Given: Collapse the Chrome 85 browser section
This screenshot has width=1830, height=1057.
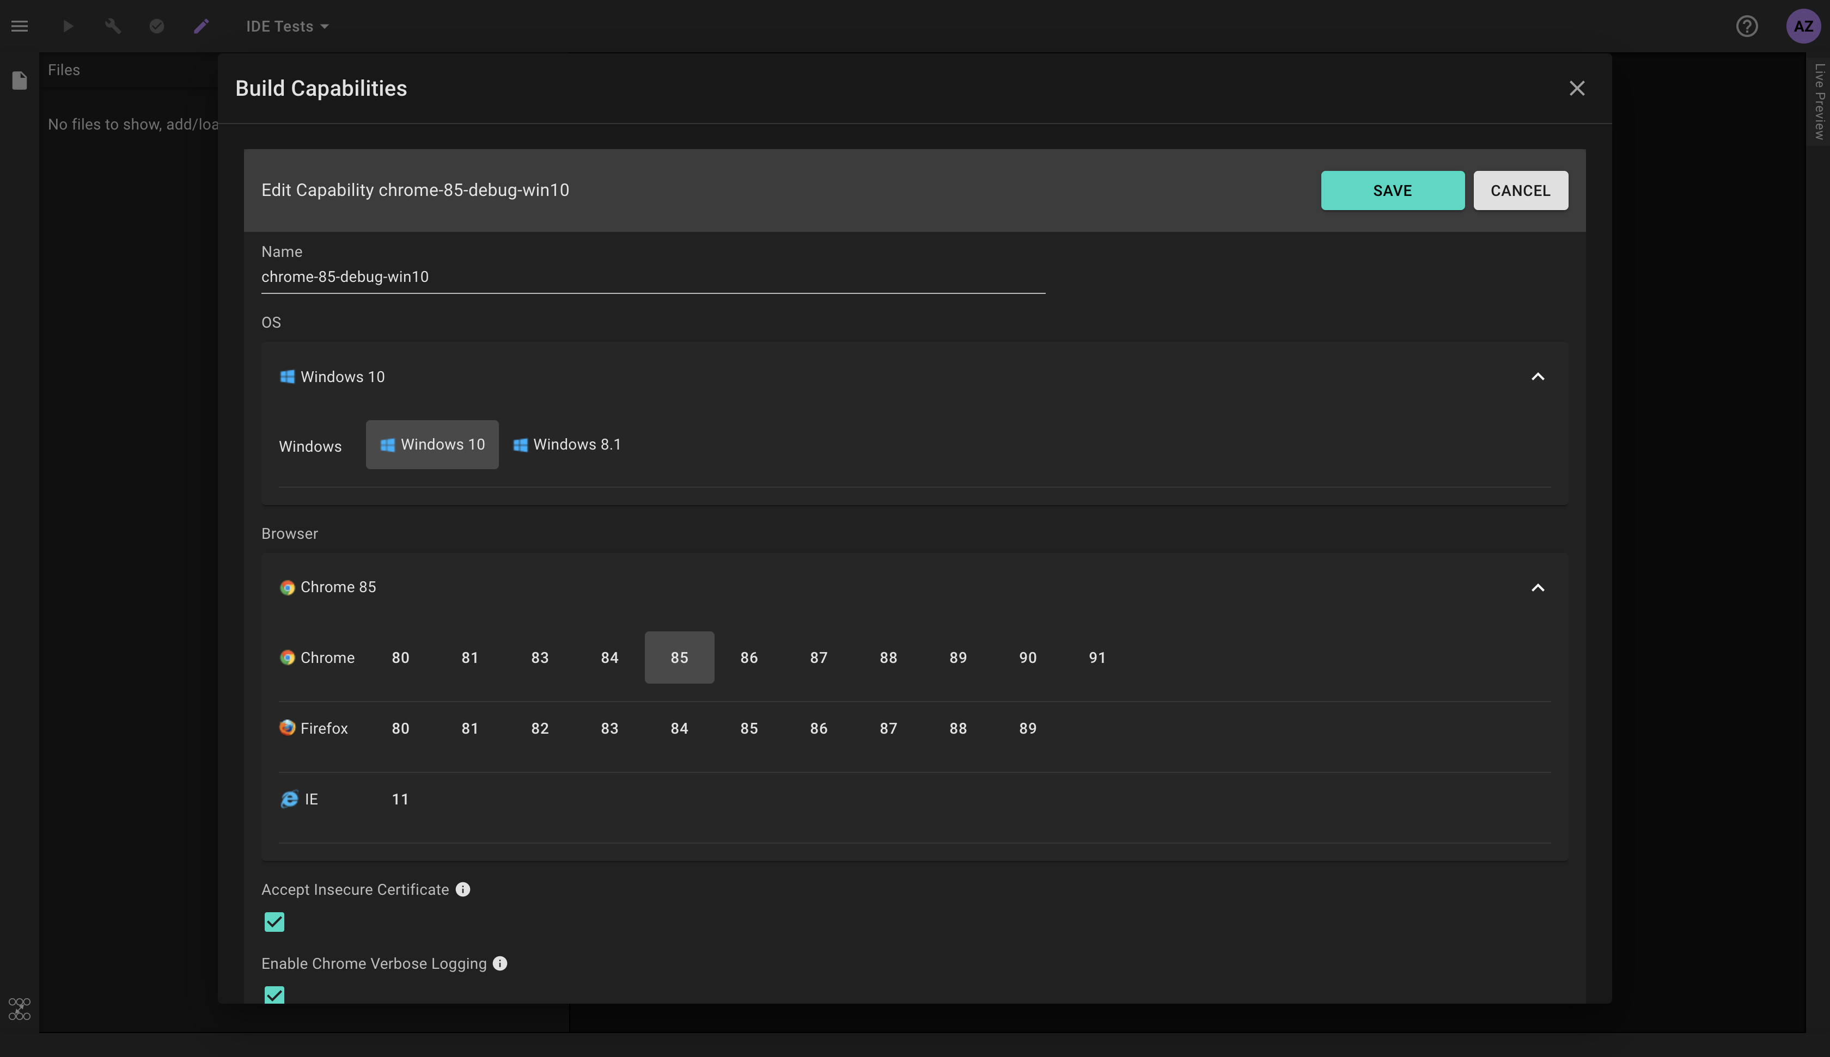Looking at the screenshot, I should [1538, 587].
